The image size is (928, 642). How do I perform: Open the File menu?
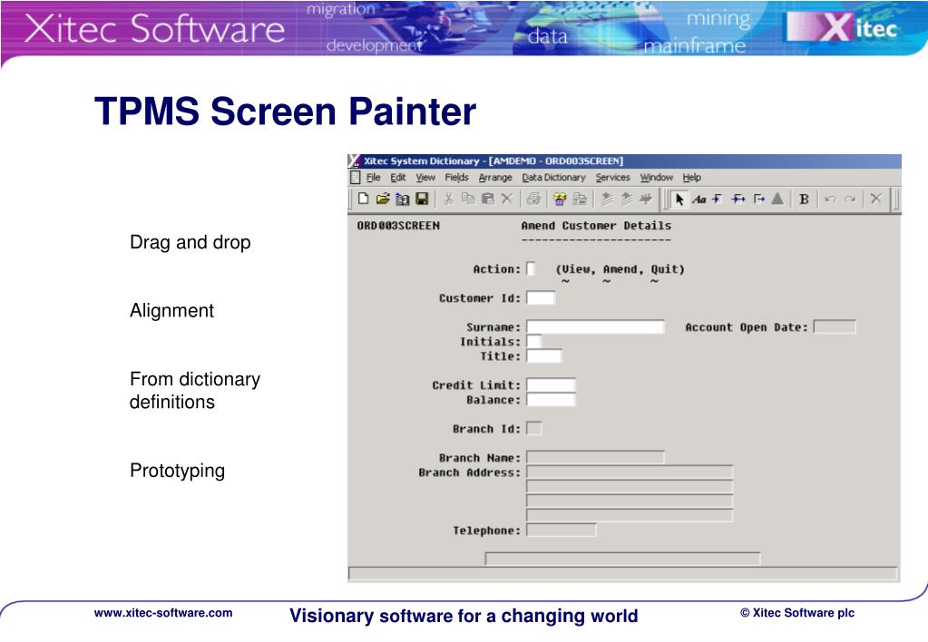pos(374,178)
